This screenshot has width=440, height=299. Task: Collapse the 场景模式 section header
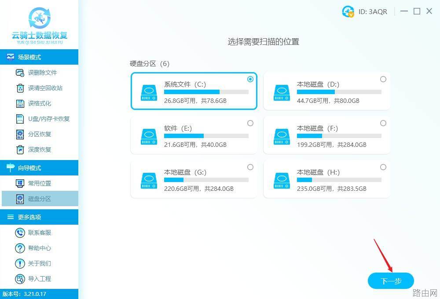point(39,57)
